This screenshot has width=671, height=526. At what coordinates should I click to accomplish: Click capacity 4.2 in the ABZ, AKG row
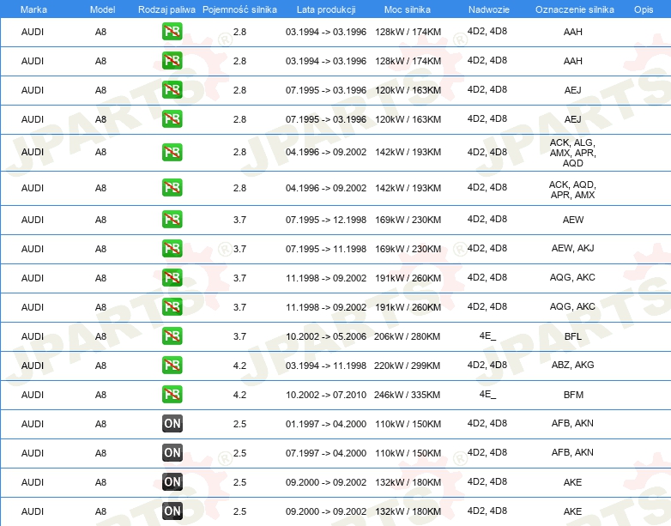coord(239,366)
